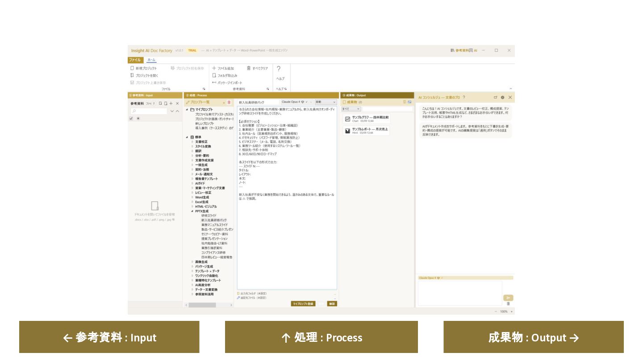Toggle the checkmark filter in 参考資料 panel
The width and height of the screenshot is (643, 361).
click(x=131, y=119)
